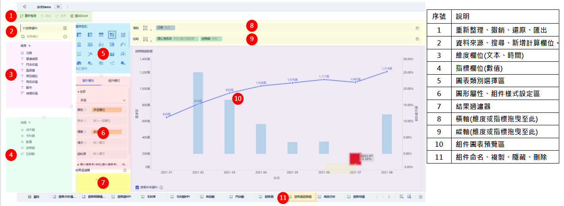Select the KPI number (123) chart type
This screenshot has height=206, width=564.
click(x=123, y=34)
